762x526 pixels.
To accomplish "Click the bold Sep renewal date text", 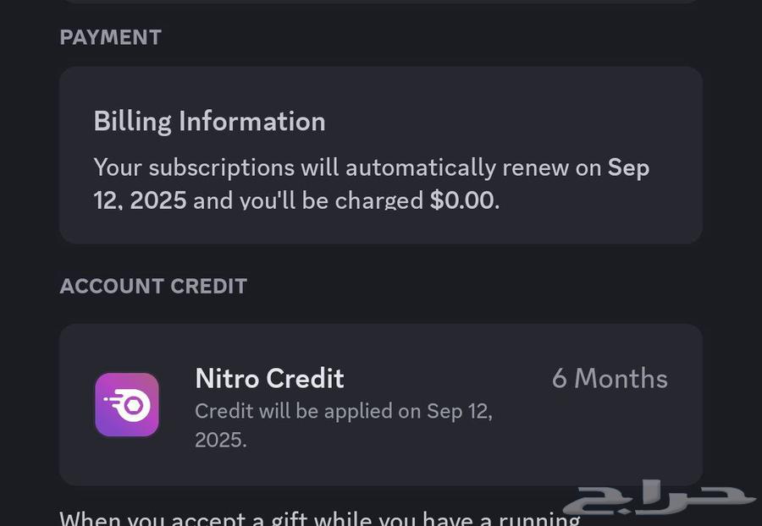I will point(628,167).
